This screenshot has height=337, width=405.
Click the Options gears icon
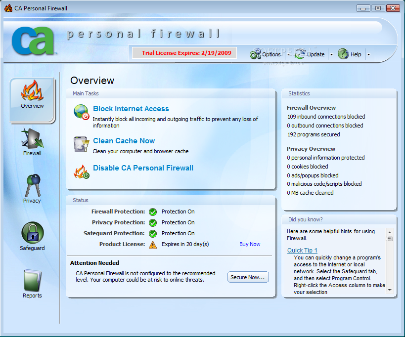pyautogui.click(x=256, y=54)
